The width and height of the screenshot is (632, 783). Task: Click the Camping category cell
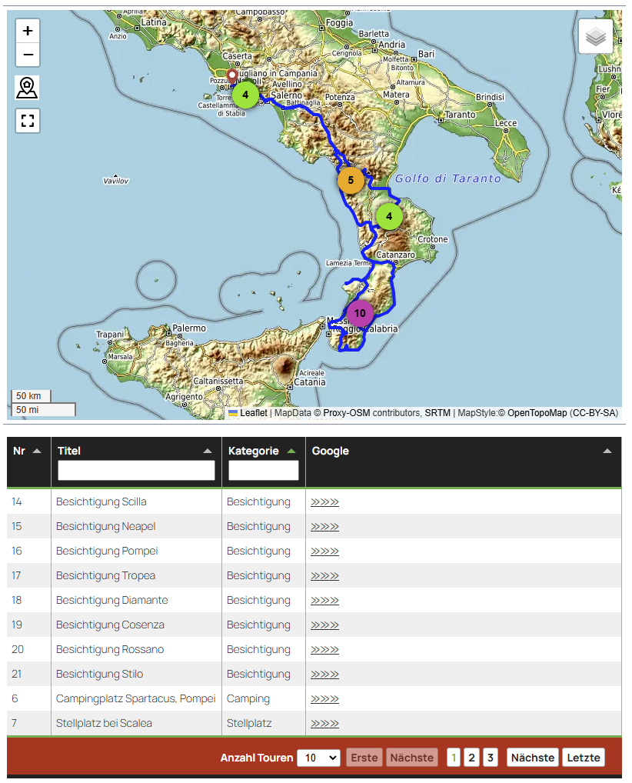[264, 698]
